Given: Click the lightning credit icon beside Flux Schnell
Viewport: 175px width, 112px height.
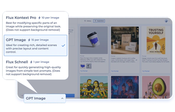Looking at the screenshot, I should tap(31, 62).
